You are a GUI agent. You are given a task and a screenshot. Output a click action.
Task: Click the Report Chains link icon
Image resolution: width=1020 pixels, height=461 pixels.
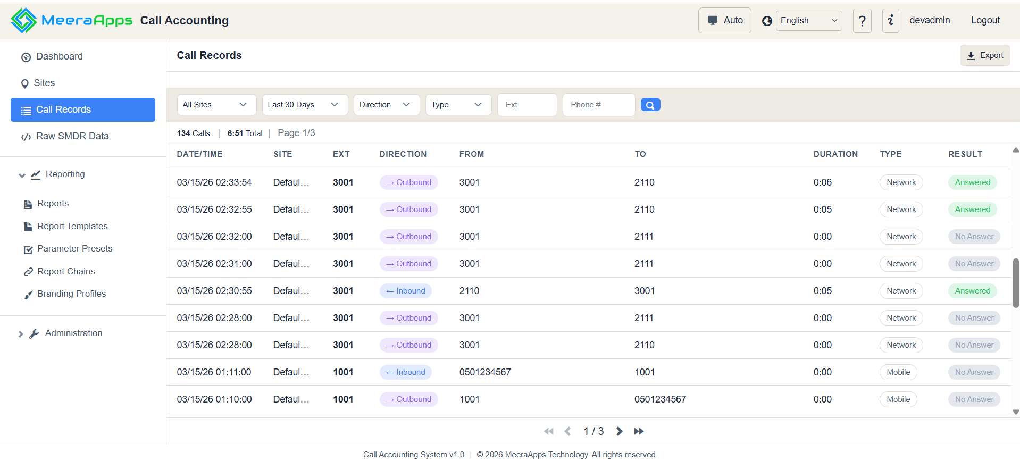28,272
